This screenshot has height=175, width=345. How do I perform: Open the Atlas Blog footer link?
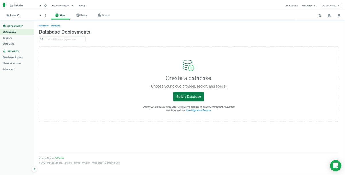pyautogui.click(x=97, y=163)
